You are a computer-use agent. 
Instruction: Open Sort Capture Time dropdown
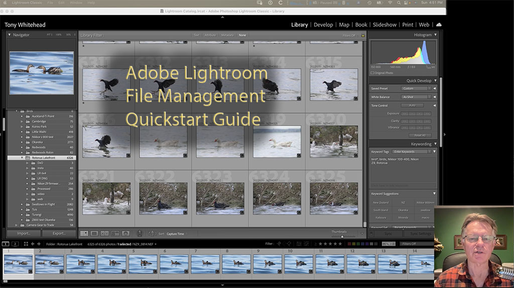[x=177, y=234]
